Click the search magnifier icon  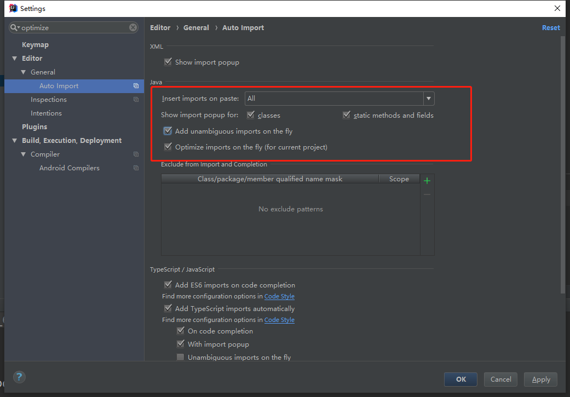[x=14, y=27]
